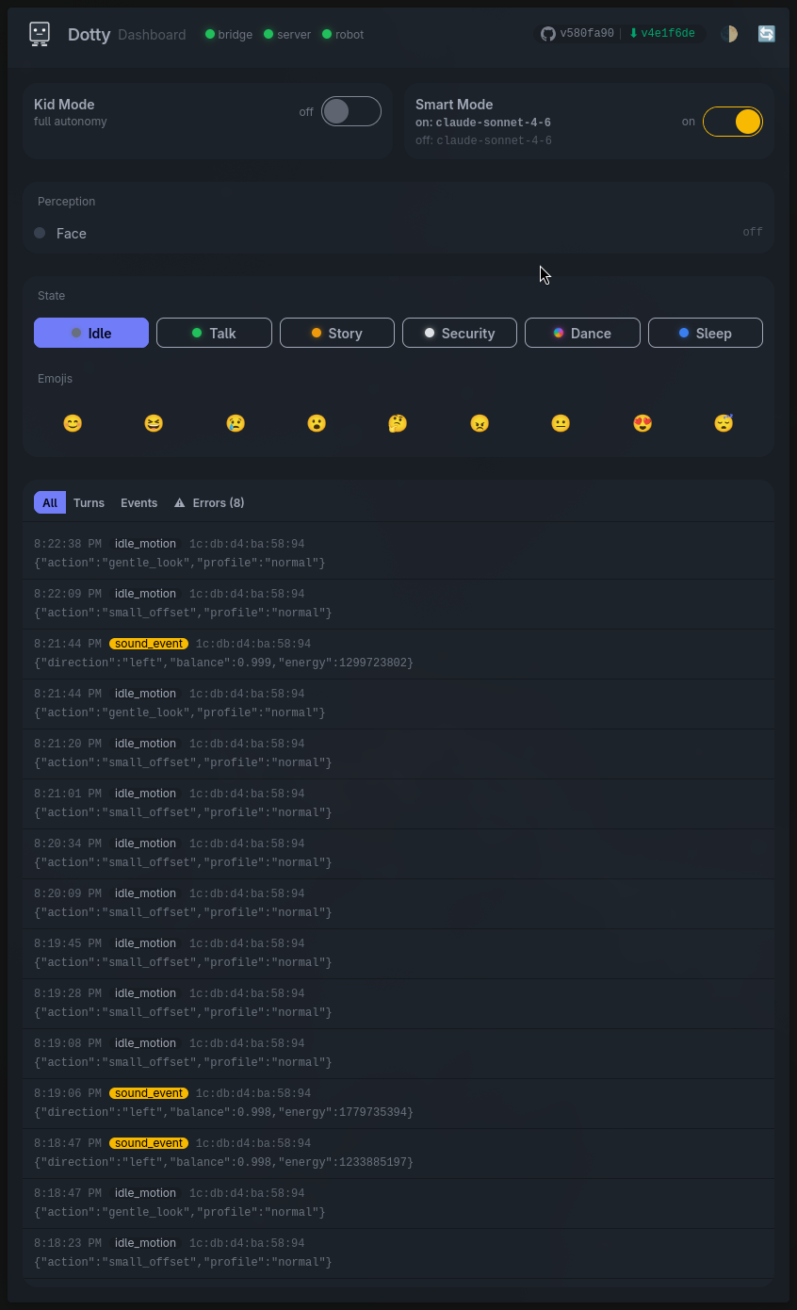This screenshot has width=797, height=1310.
Task: Send the crying face emoji
Action: click(236, 423)
